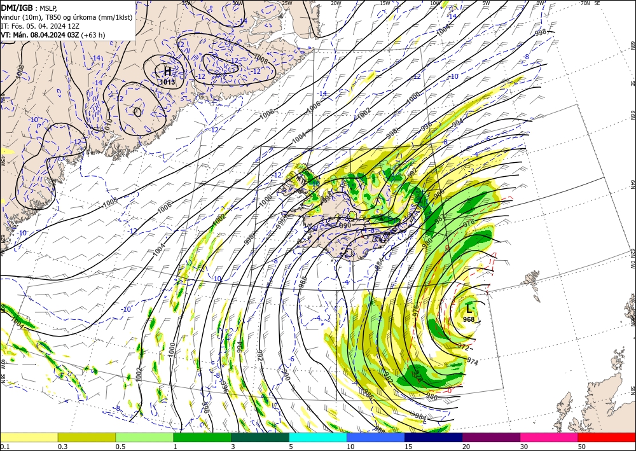The height and width of the screenshot is (451, 636).
Task: Click the '974' isobar label
Action: 473,361
